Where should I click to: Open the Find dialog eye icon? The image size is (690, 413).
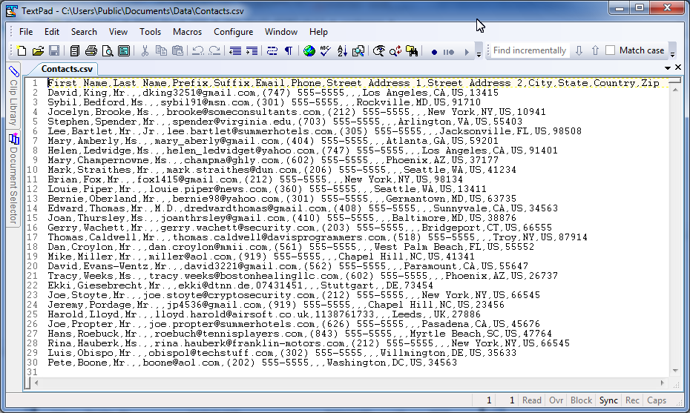[379, 51]
